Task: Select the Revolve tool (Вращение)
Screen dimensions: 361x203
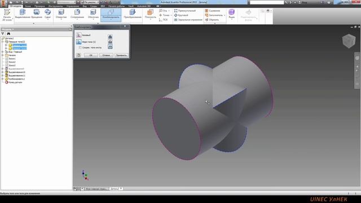Action: (x=37, y=14)
